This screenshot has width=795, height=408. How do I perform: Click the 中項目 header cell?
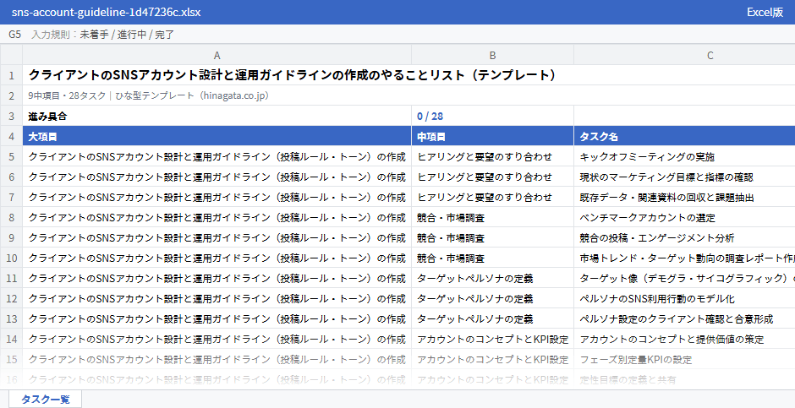492,136
